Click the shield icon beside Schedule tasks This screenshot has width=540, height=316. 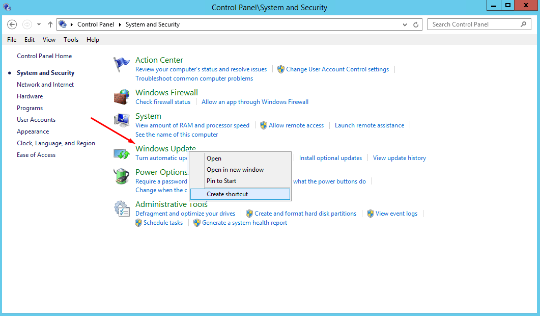click(138, 223)
